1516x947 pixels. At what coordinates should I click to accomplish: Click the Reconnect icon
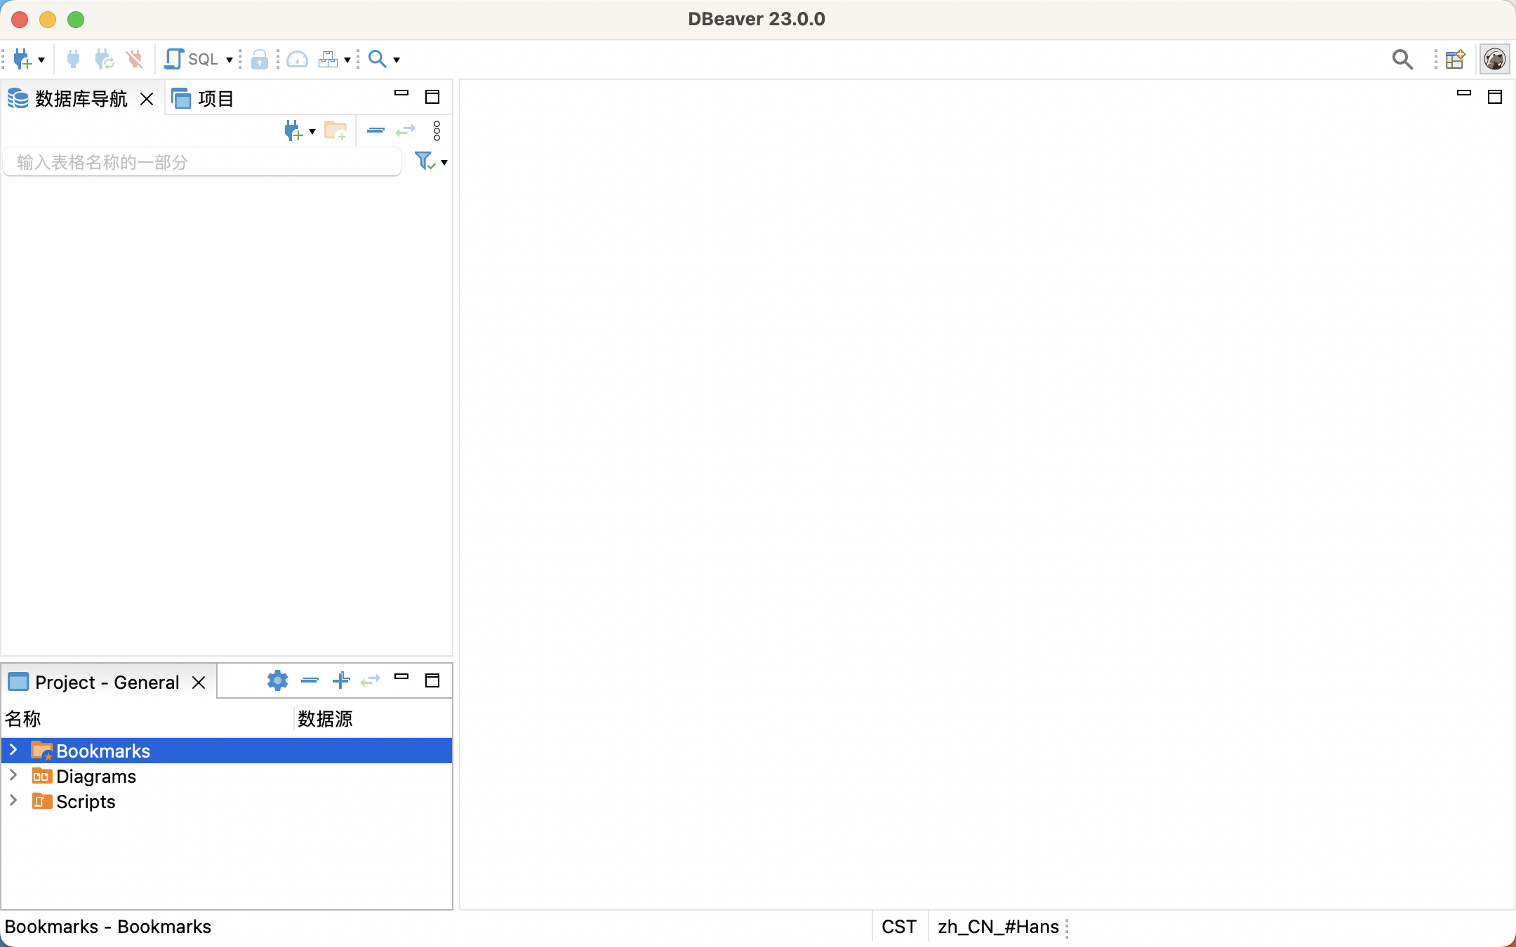[105, 60]
